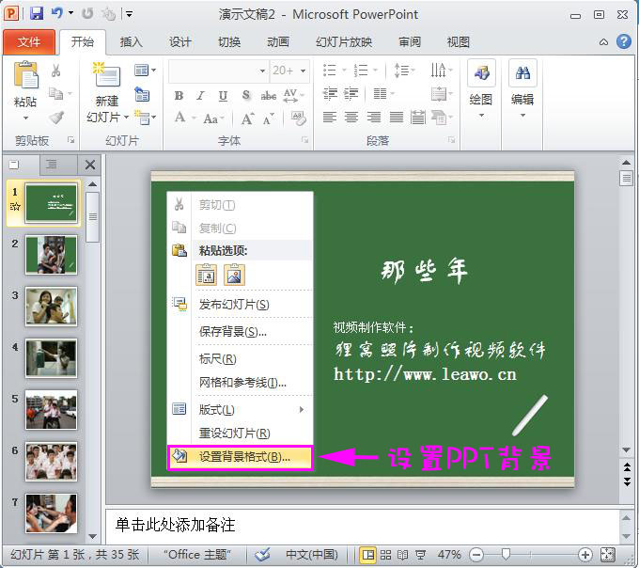Image resolution: width=639 pixels, height=568 pixels.
Task: Click the Paste as Picture option icon
Action: pyautogui.click(x=234, y=275)
